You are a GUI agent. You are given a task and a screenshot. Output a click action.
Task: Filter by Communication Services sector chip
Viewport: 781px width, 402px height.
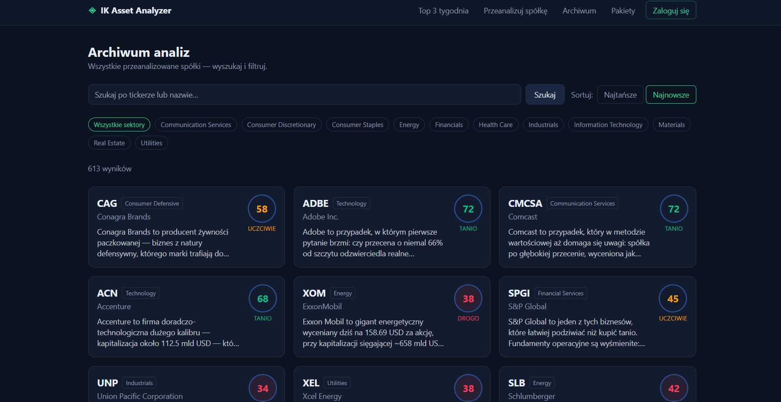196,125
